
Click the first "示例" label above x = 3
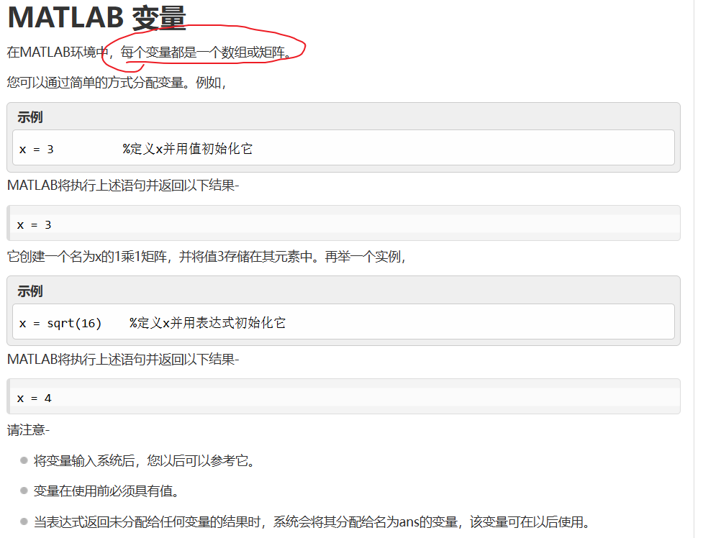[x=30, y=117]
